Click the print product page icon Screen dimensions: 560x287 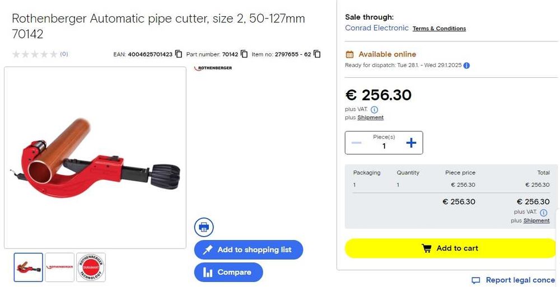pyautogui.click(x=204, y=227)
